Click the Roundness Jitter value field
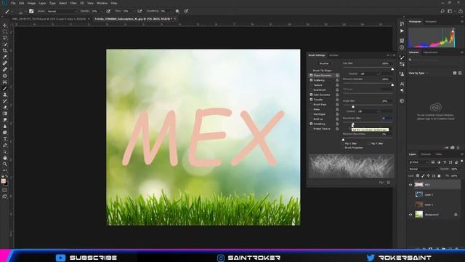The image size is (465, 262). click(x=387, y=118)
